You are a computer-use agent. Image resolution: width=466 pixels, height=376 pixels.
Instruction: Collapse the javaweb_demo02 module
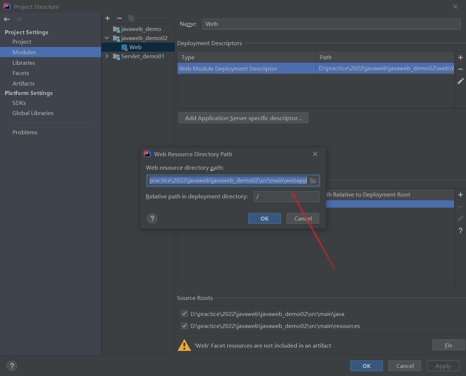point(107,38)
